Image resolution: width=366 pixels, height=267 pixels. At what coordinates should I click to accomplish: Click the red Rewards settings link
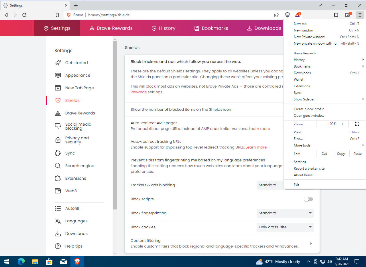click(139, 92)
